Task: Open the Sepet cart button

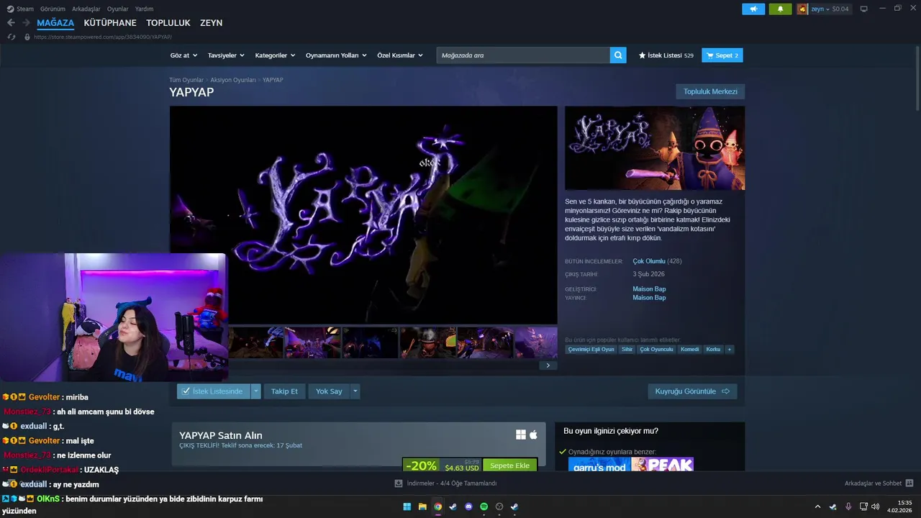Action: 722,55
